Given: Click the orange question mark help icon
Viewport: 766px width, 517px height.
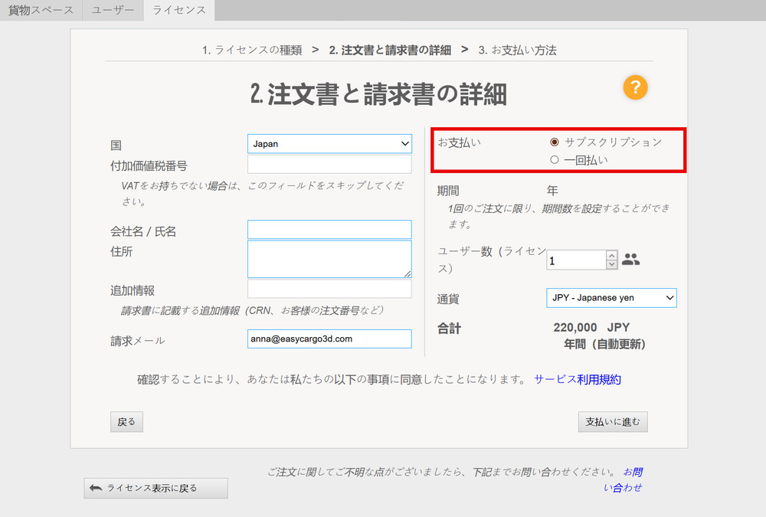Looking at the screenshot, I should [635, 87].
